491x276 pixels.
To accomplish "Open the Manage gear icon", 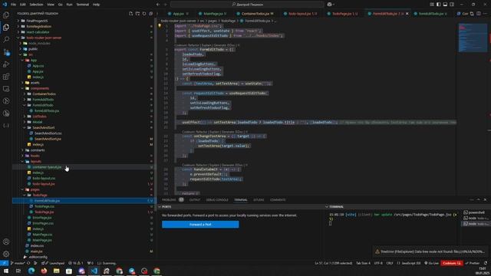I will point(6,254).
